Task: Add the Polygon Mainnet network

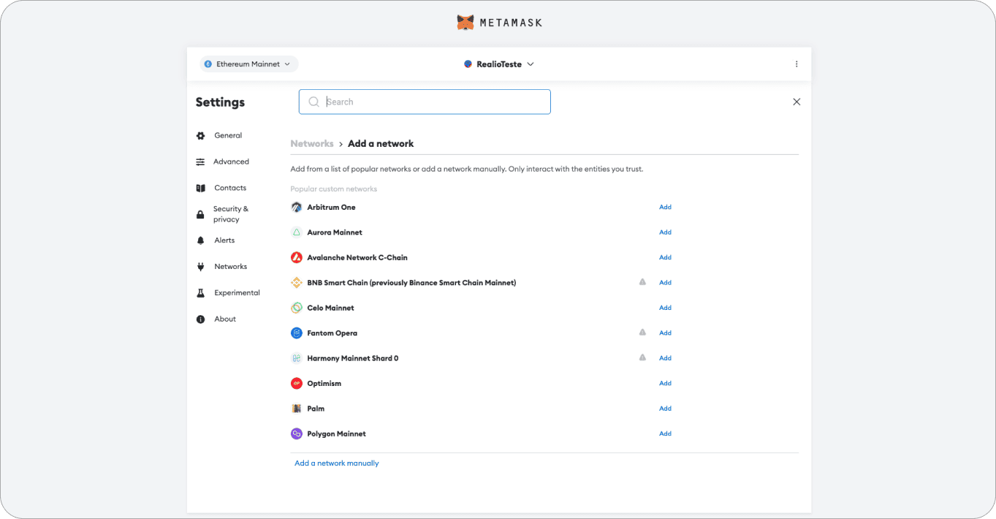Action: pos(665,434)
